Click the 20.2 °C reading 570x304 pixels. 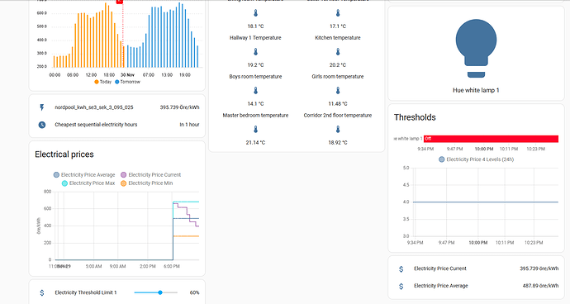[338, 65]
